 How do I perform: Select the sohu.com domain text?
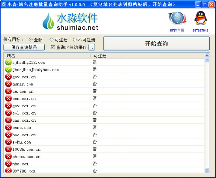[x=22, y=142]
